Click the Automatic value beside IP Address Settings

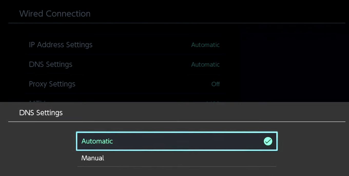(x=205, y=45)
